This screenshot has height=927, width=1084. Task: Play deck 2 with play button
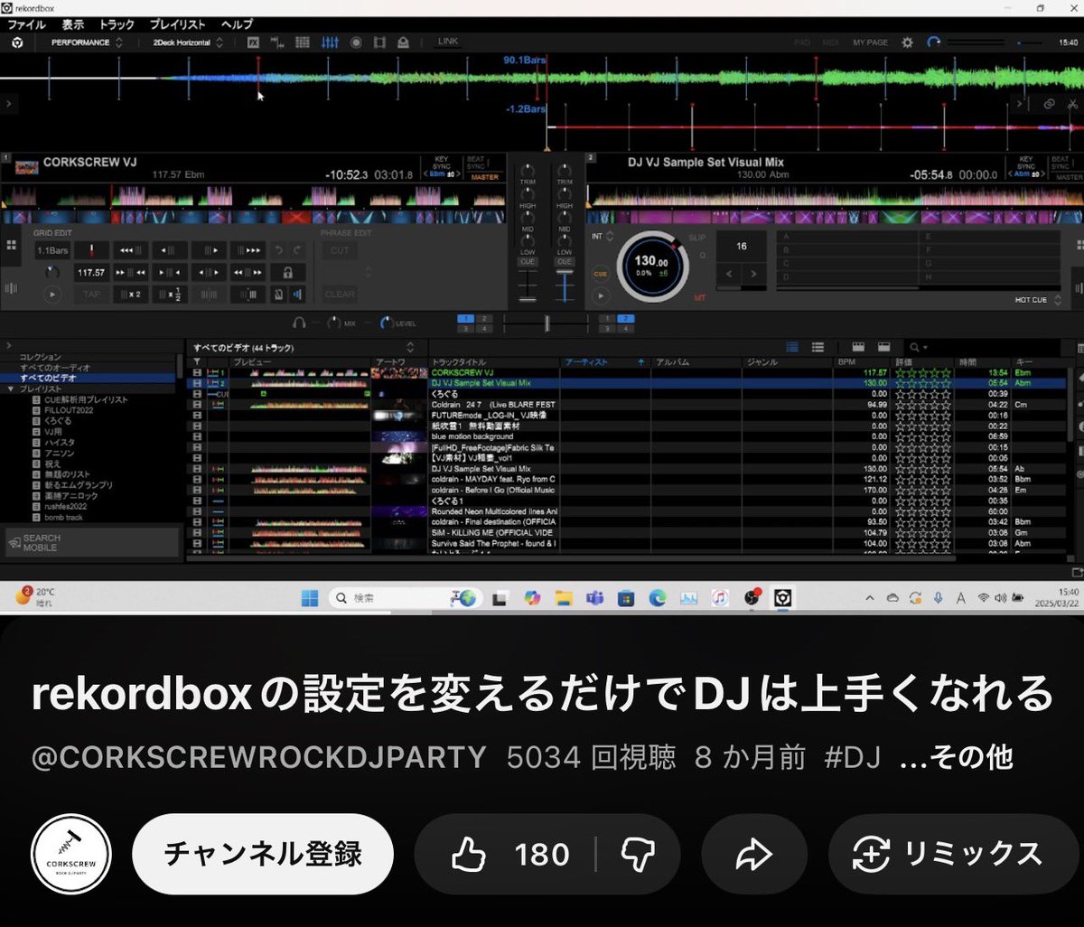599,295
